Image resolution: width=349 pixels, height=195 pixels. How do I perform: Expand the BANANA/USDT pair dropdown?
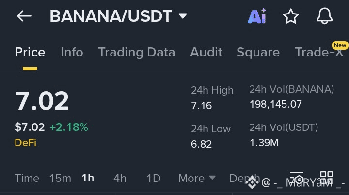(183, 16)
